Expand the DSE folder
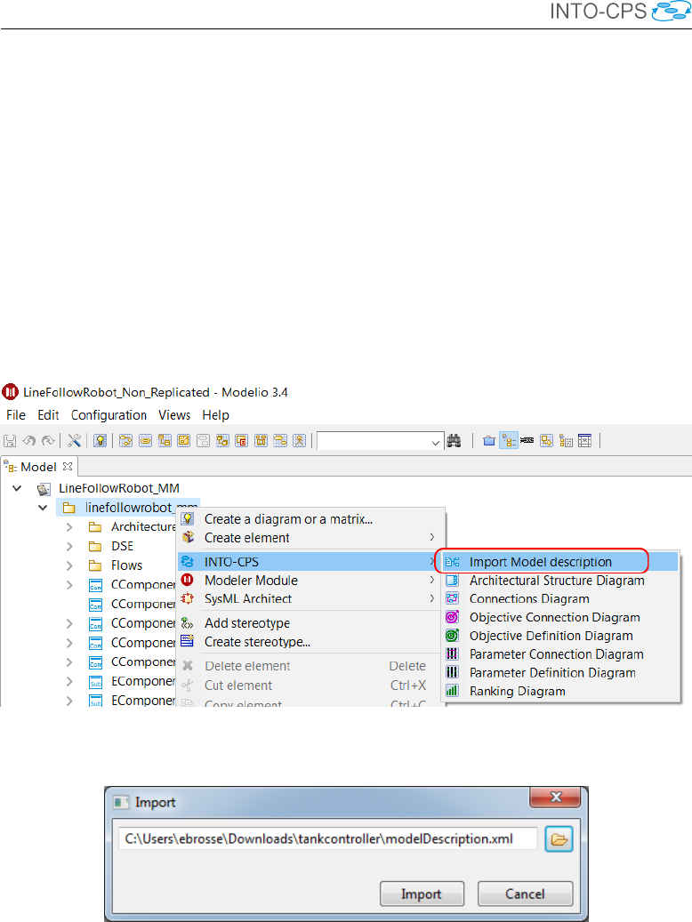This screenshot has height=922, width=692. click(x=69, y=546)
